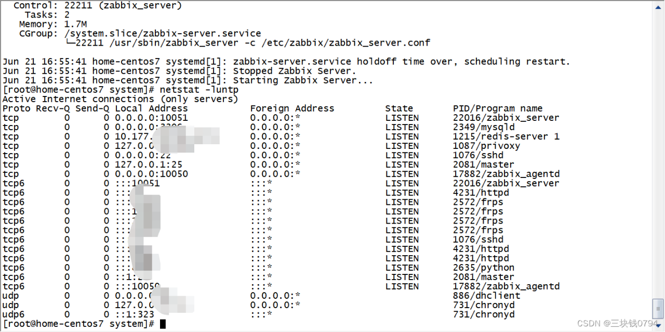Click the "Foreign Address" column header
The image size is (665, 332).
292,108
